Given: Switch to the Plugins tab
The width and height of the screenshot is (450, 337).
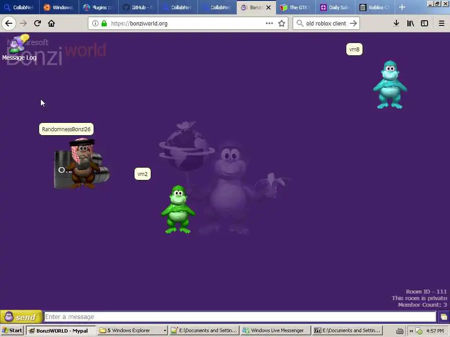Looking at the screenshot, I should [98, 7].
